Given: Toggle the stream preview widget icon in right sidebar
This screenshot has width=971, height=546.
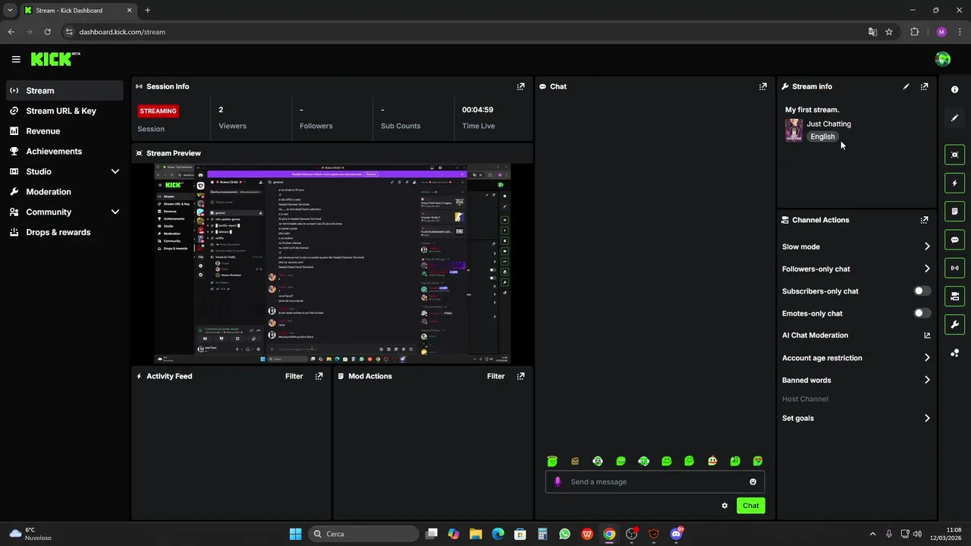Looking at the screenshot, I should tap(955, 155).
